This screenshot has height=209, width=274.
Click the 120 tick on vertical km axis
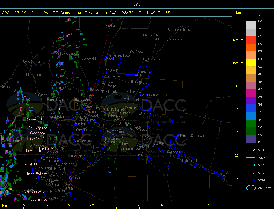click(x=235, y=40)
